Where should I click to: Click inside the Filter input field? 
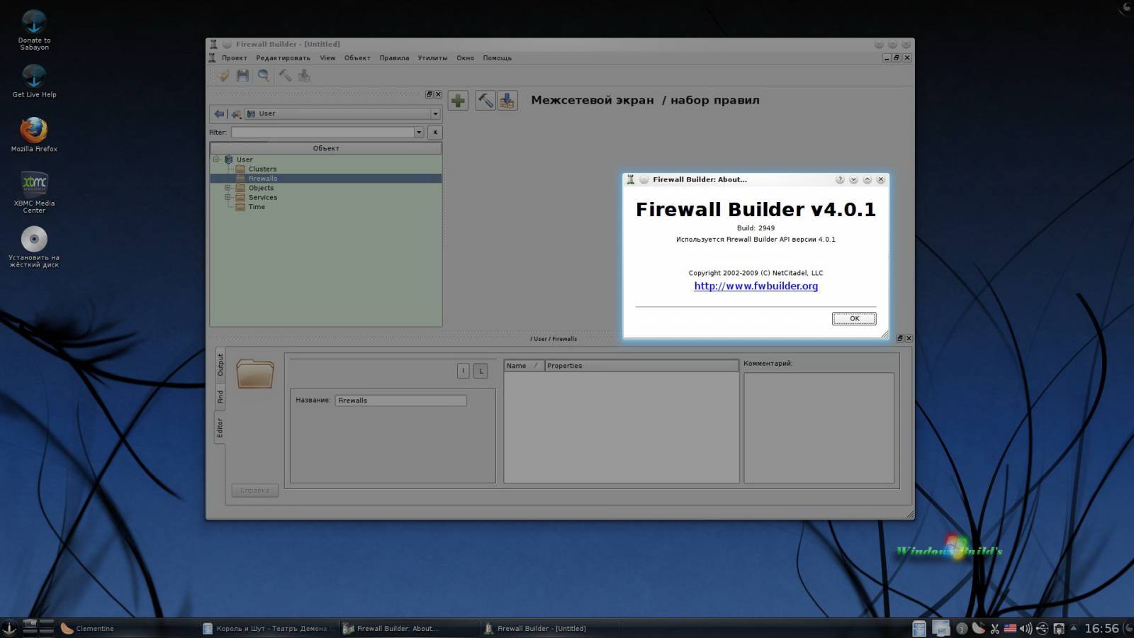[x=323, y=133]
